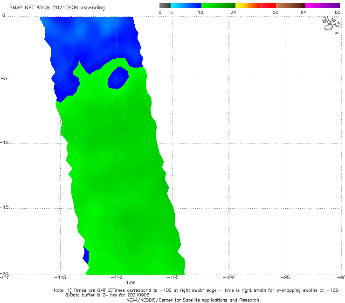Image resolution: width=345 pixels, height=303 pixels.
Task: Click the 'Data buffer is 24 hrs' note
Action: click(107, 295)
